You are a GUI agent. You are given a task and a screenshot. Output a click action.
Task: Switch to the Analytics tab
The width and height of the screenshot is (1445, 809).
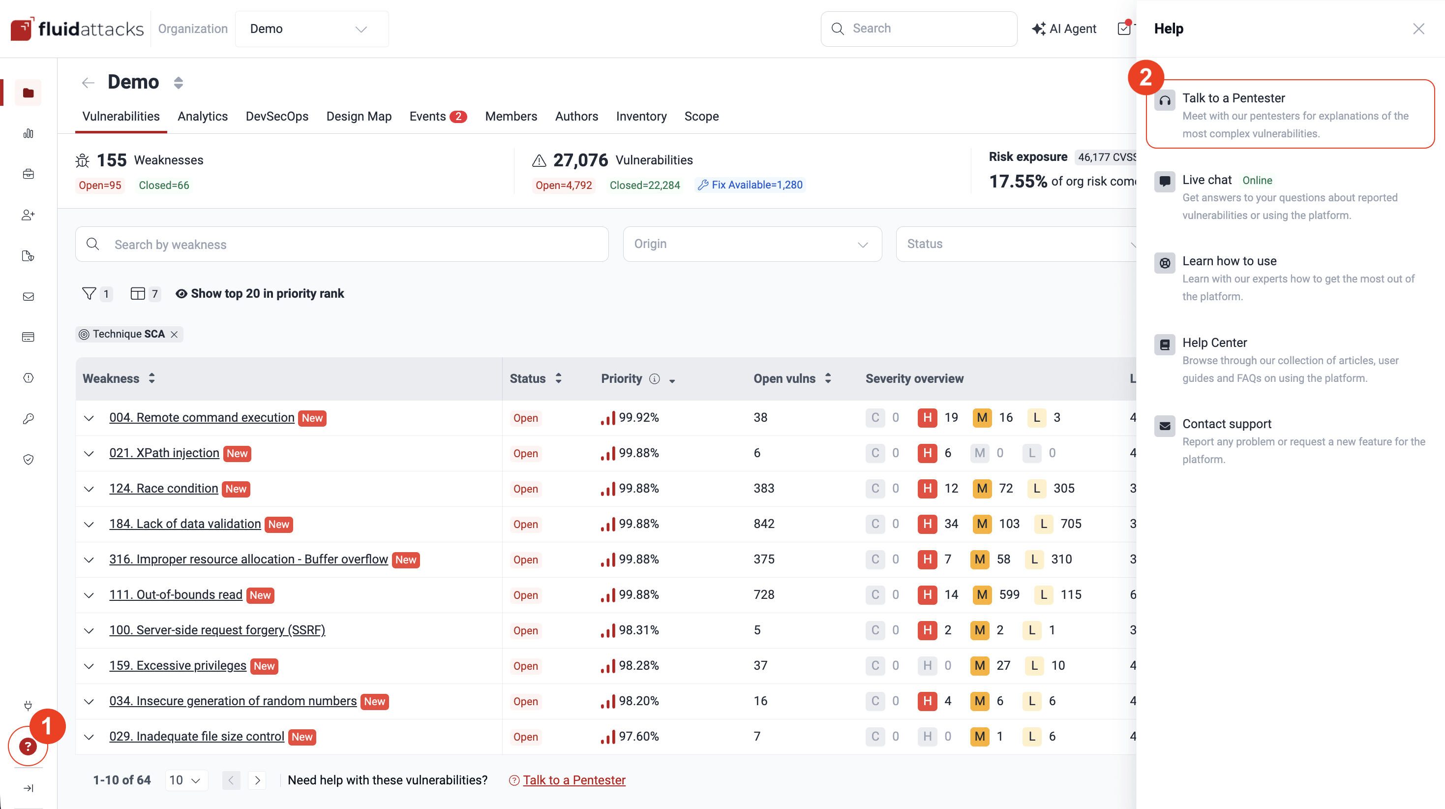(203, 116)
